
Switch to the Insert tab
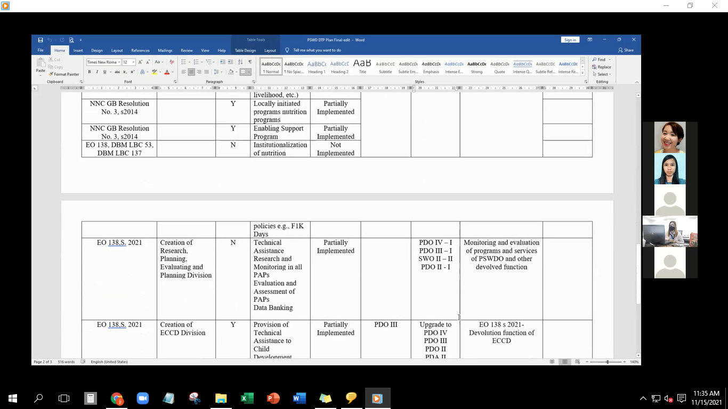point(78,51)
